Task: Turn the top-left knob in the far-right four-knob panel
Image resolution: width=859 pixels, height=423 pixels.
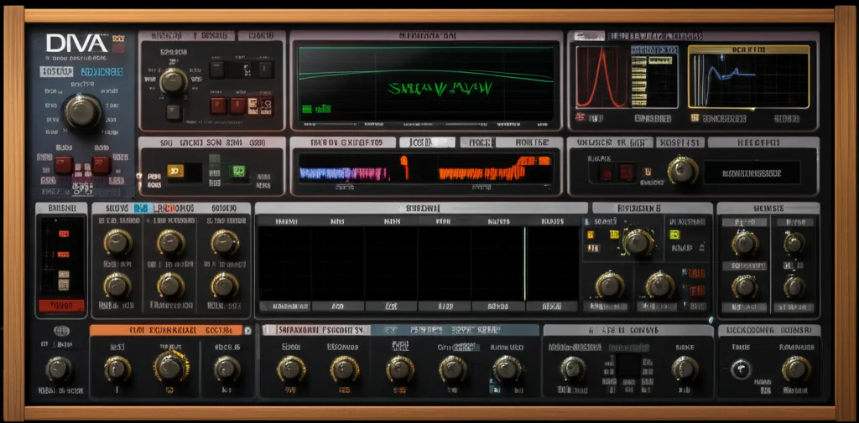Action: (x=744, y=243)
